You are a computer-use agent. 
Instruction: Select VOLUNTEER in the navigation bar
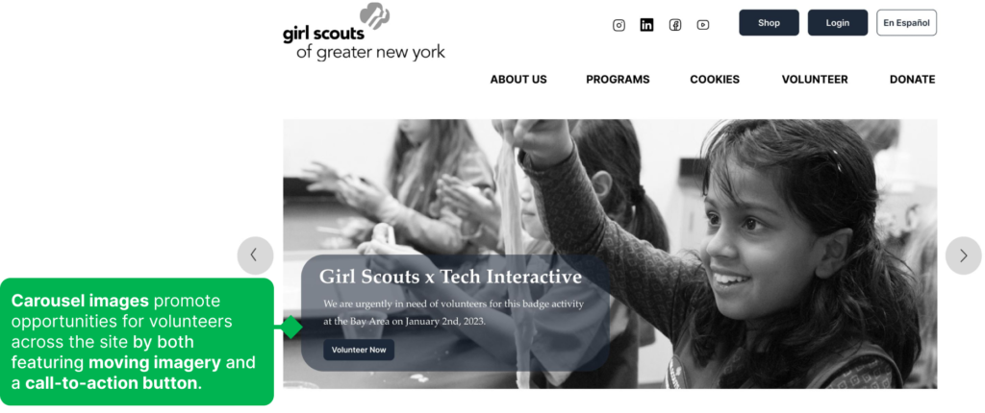click(815, 80)
